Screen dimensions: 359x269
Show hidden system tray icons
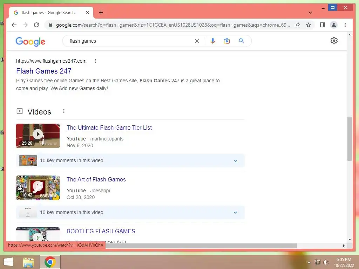[309, 262]
